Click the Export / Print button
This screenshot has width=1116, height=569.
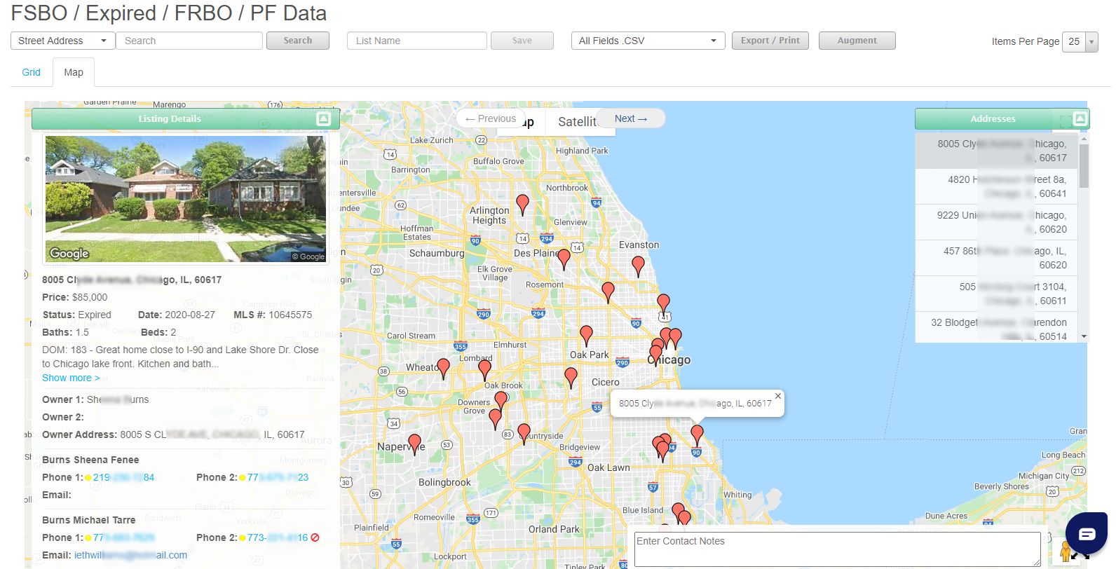click(770, 41)
